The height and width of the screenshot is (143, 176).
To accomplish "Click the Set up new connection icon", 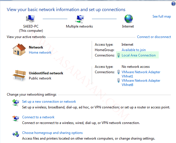I will (16, 103).
